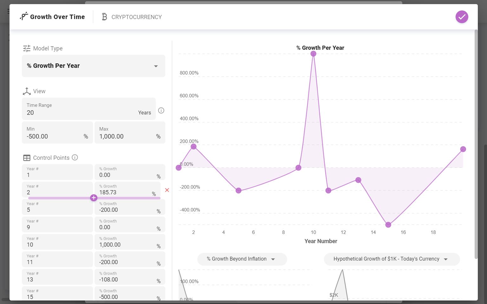Click the Control Points info icon
487x304 pixels.
point(75,158)
